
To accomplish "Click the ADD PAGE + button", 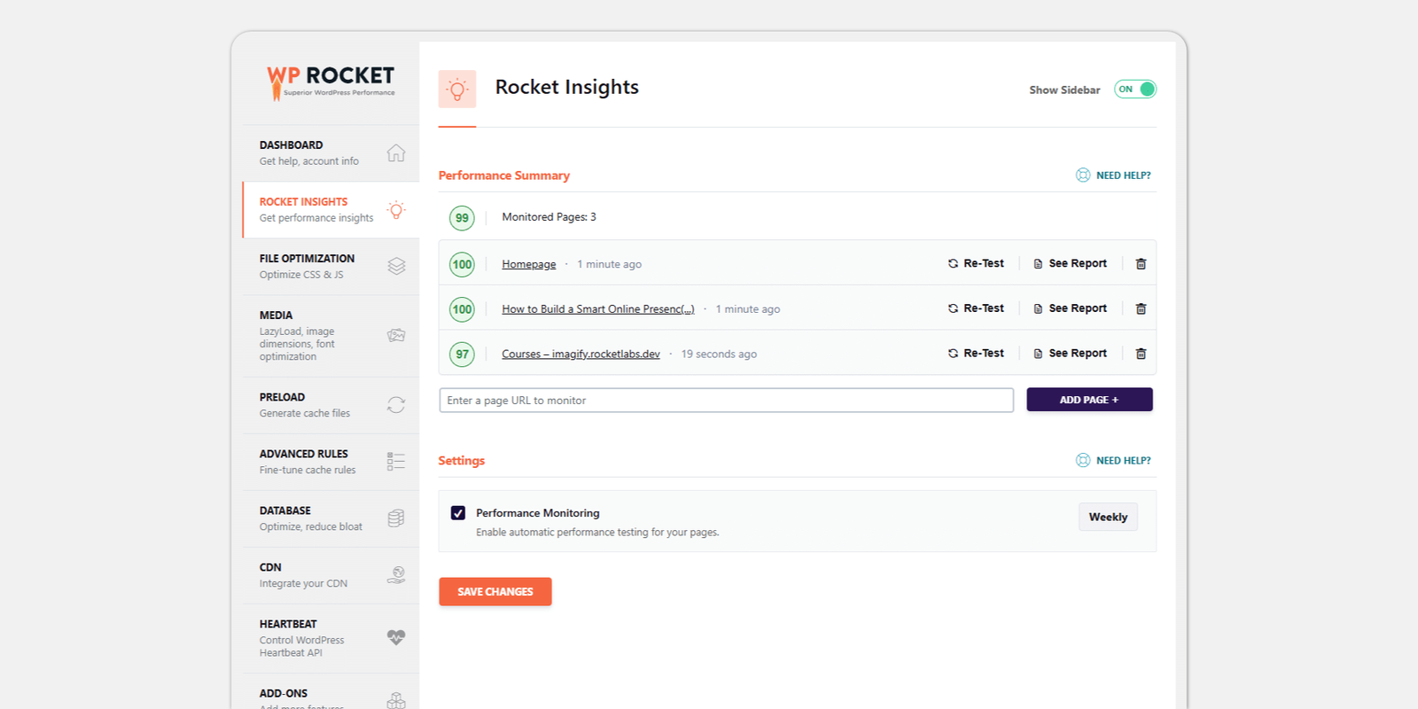I will [x=1089, y=400].
